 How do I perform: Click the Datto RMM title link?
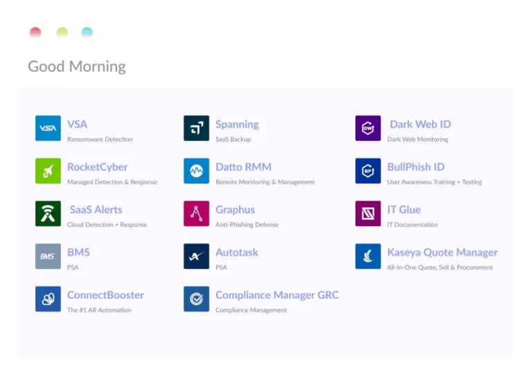[x=243, y=167]
